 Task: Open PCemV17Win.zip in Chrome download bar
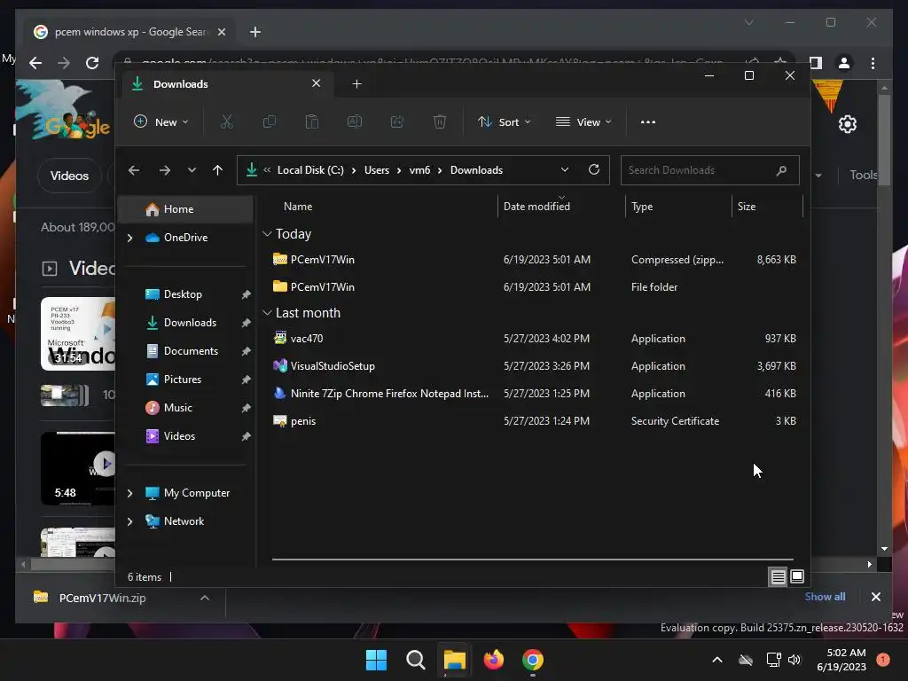[102, 598]
